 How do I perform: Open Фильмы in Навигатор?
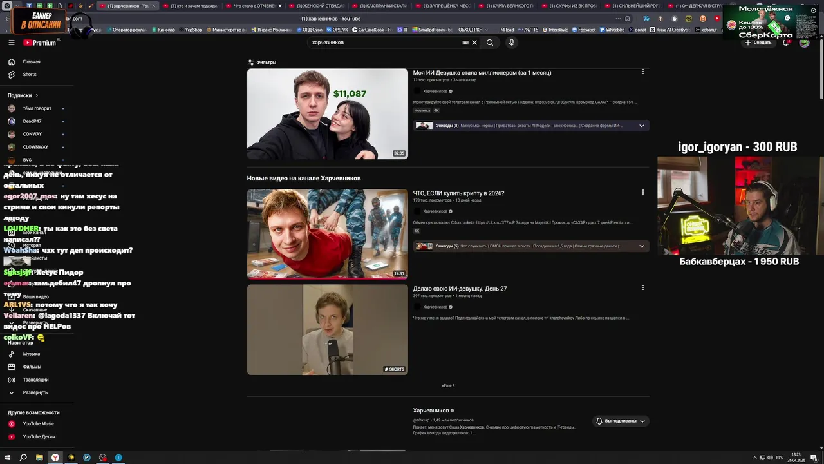32,367
